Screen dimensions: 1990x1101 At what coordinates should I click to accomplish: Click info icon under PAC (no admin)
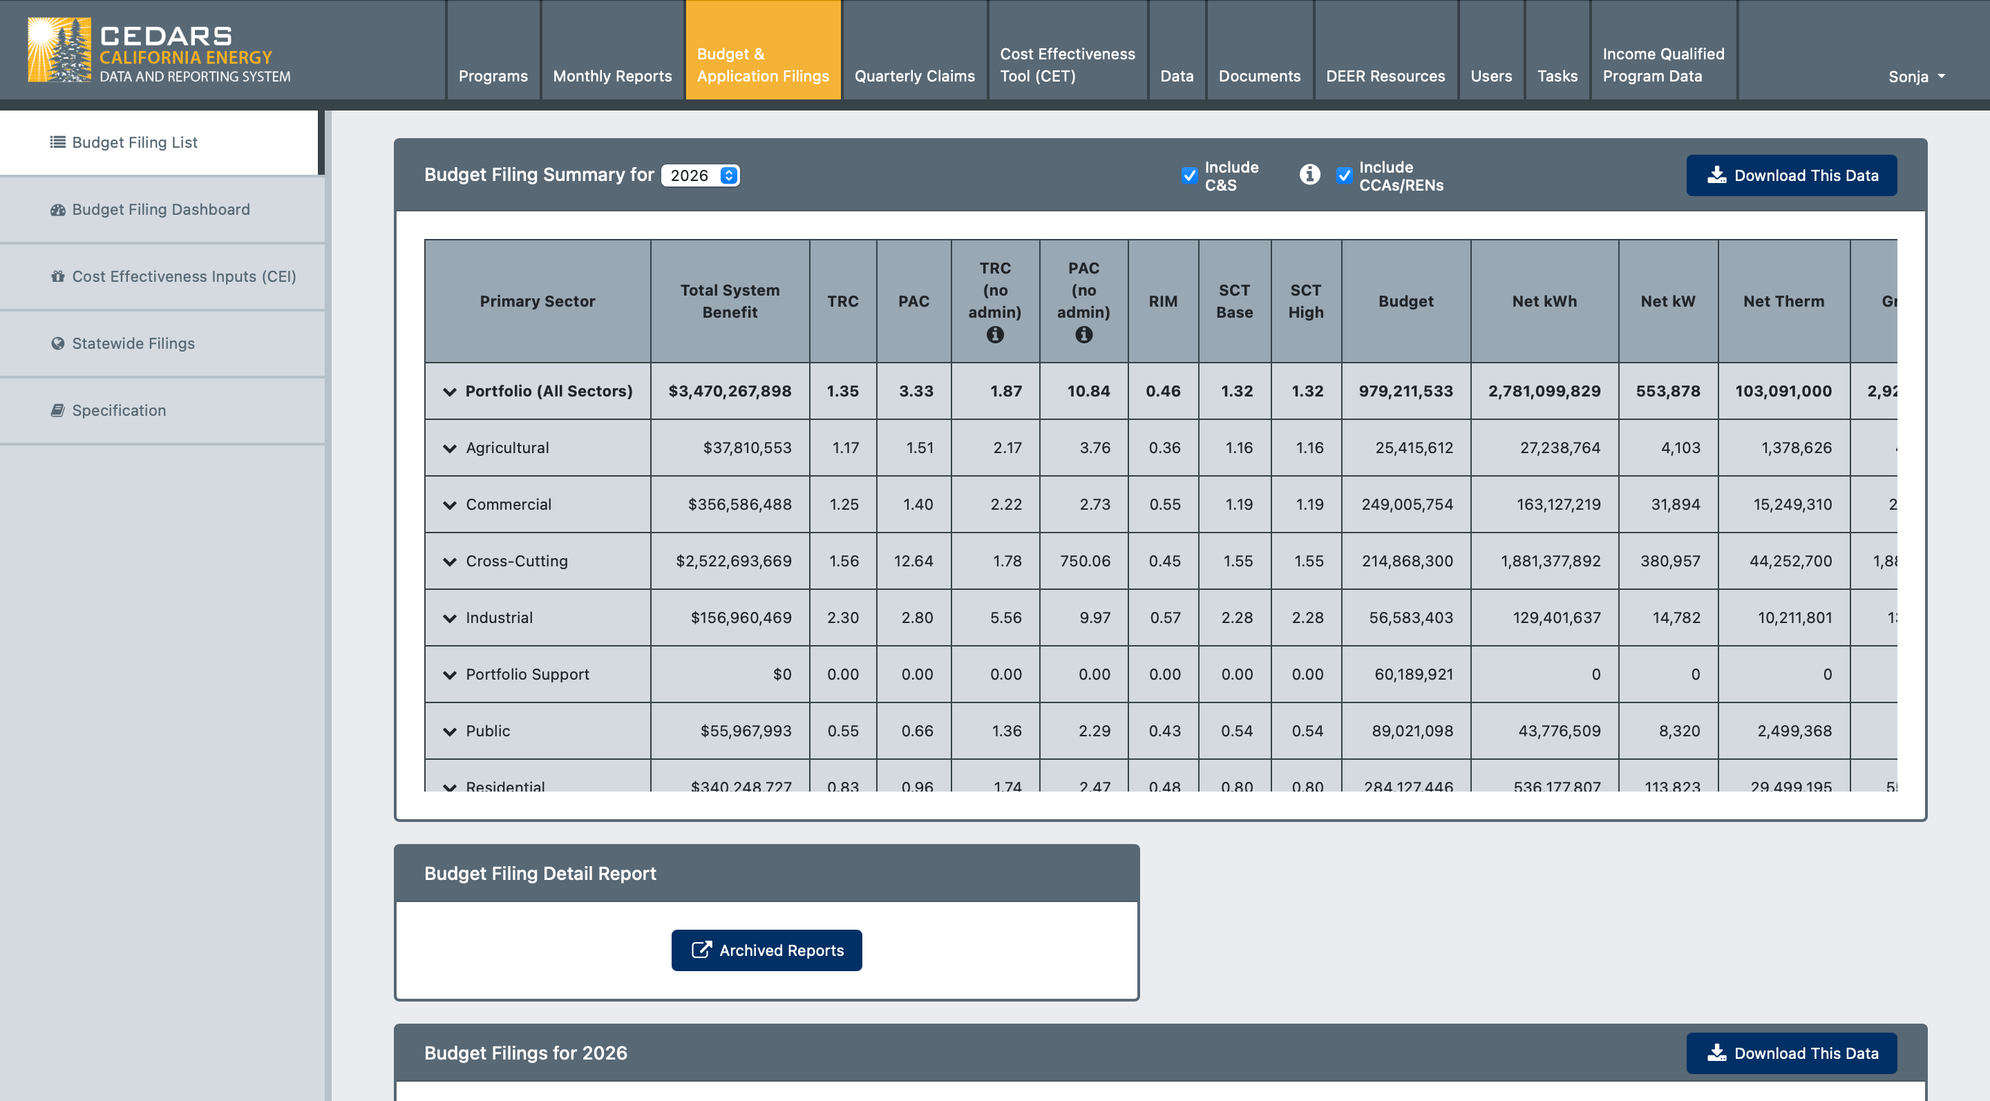point(1083,334)
